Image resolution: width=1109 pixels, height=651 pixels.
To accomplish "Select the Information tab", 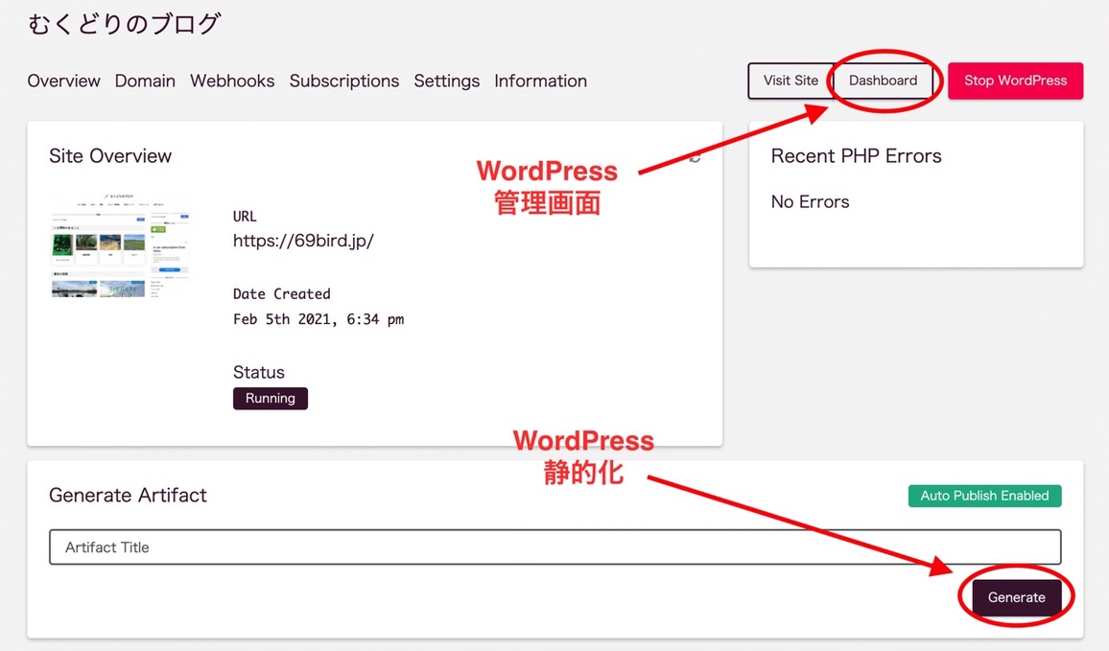I will click(x=540, y=81).
